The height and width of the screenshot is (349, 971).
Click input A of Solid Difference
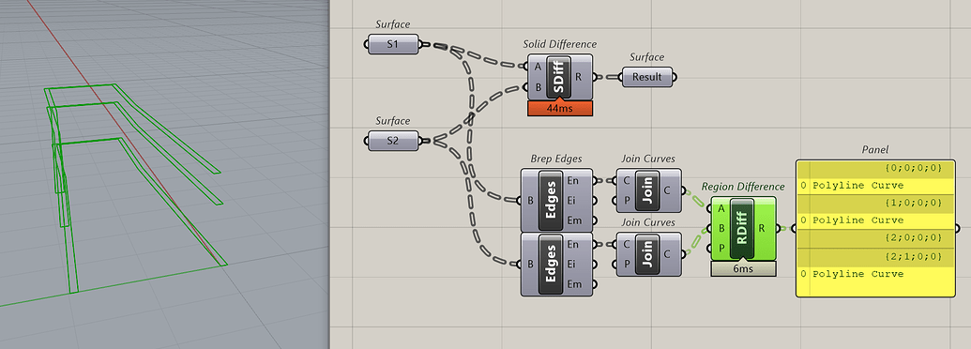[527, 67]
